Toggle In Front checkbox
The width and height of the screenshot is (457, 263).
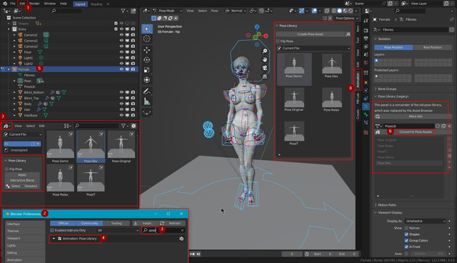point(406,247)
